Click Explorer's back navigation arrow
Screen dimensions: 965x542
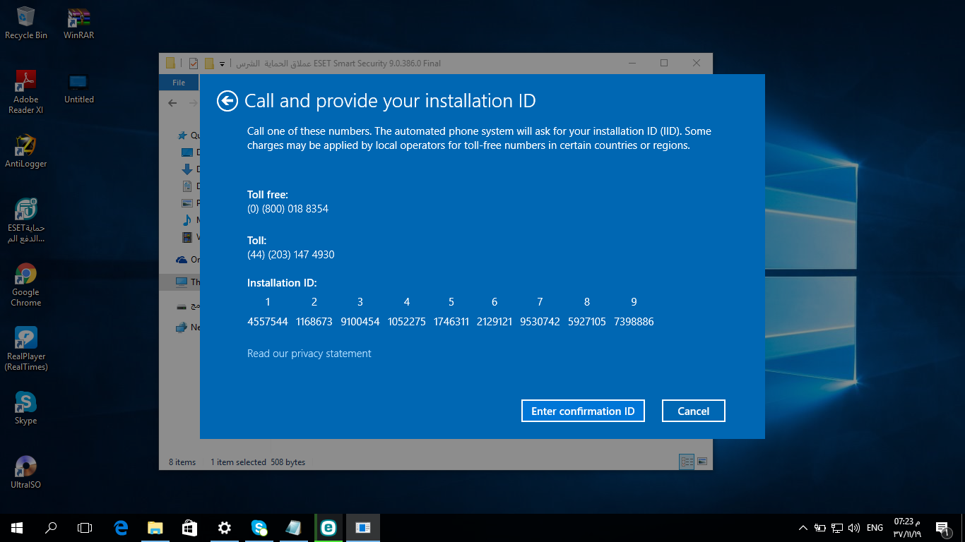pyautogui.click(x=172, y=103)
